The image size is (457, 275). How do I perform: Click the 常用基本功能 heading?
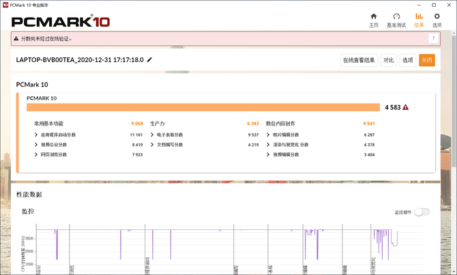coord(48,124)
